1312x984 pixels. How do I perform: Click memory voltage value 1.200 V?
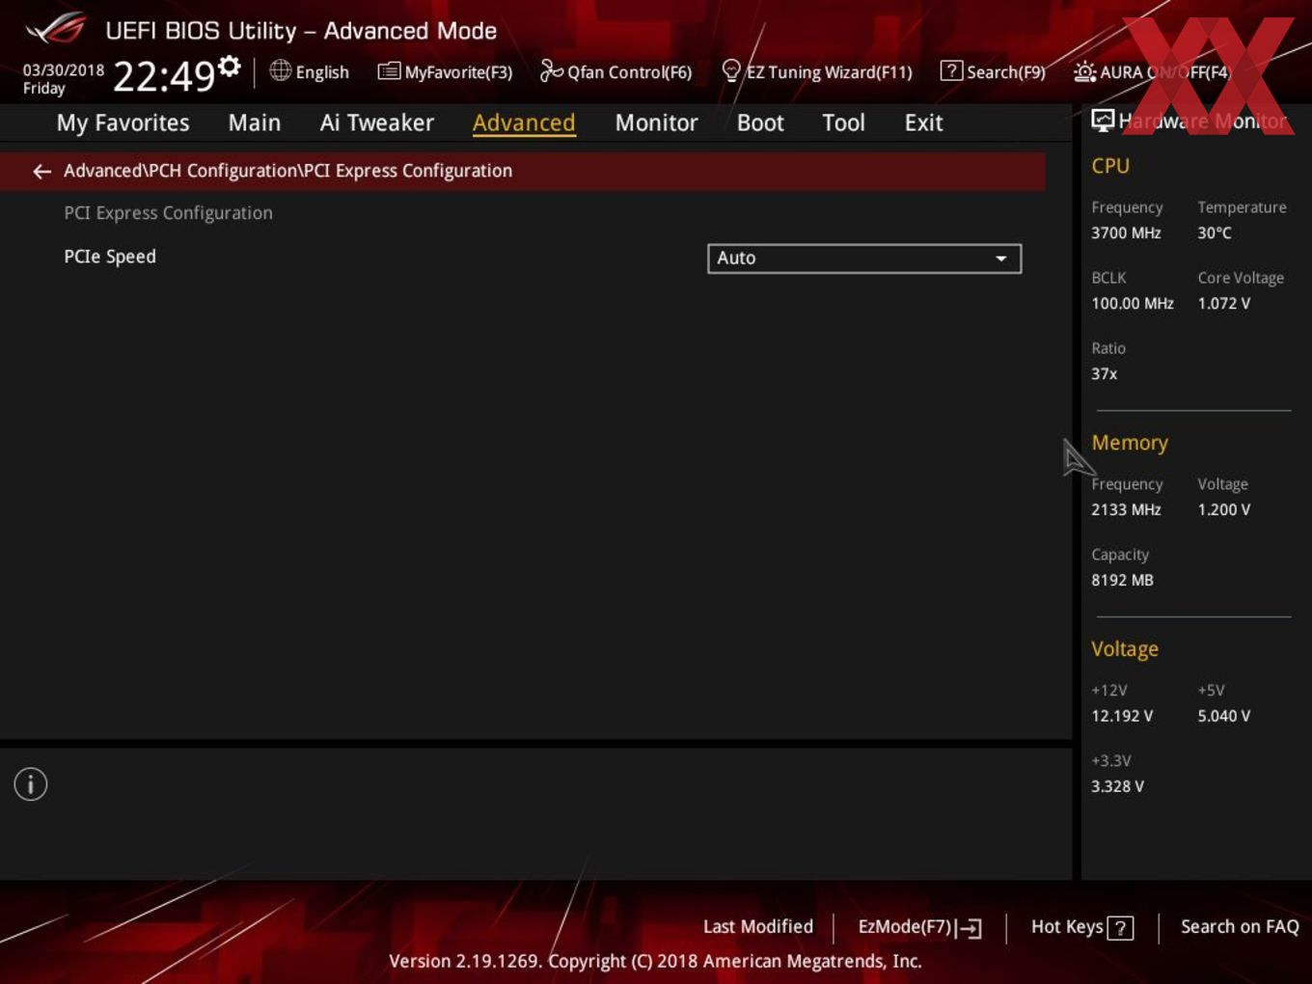point(1224,509)
